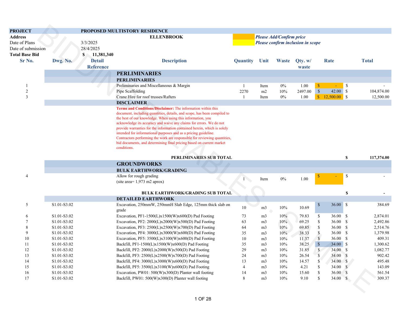Click the Rate column header
This screenshot has width=406, height=314.
[x=329, y=61]
